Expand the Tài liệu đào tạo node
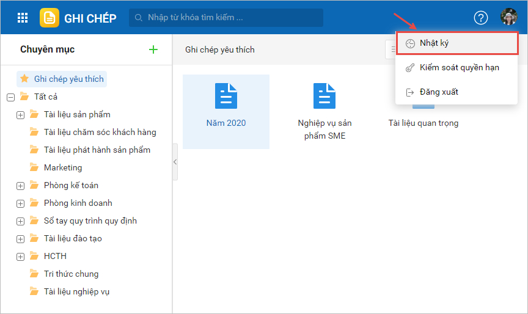 (x=21, y=239)
